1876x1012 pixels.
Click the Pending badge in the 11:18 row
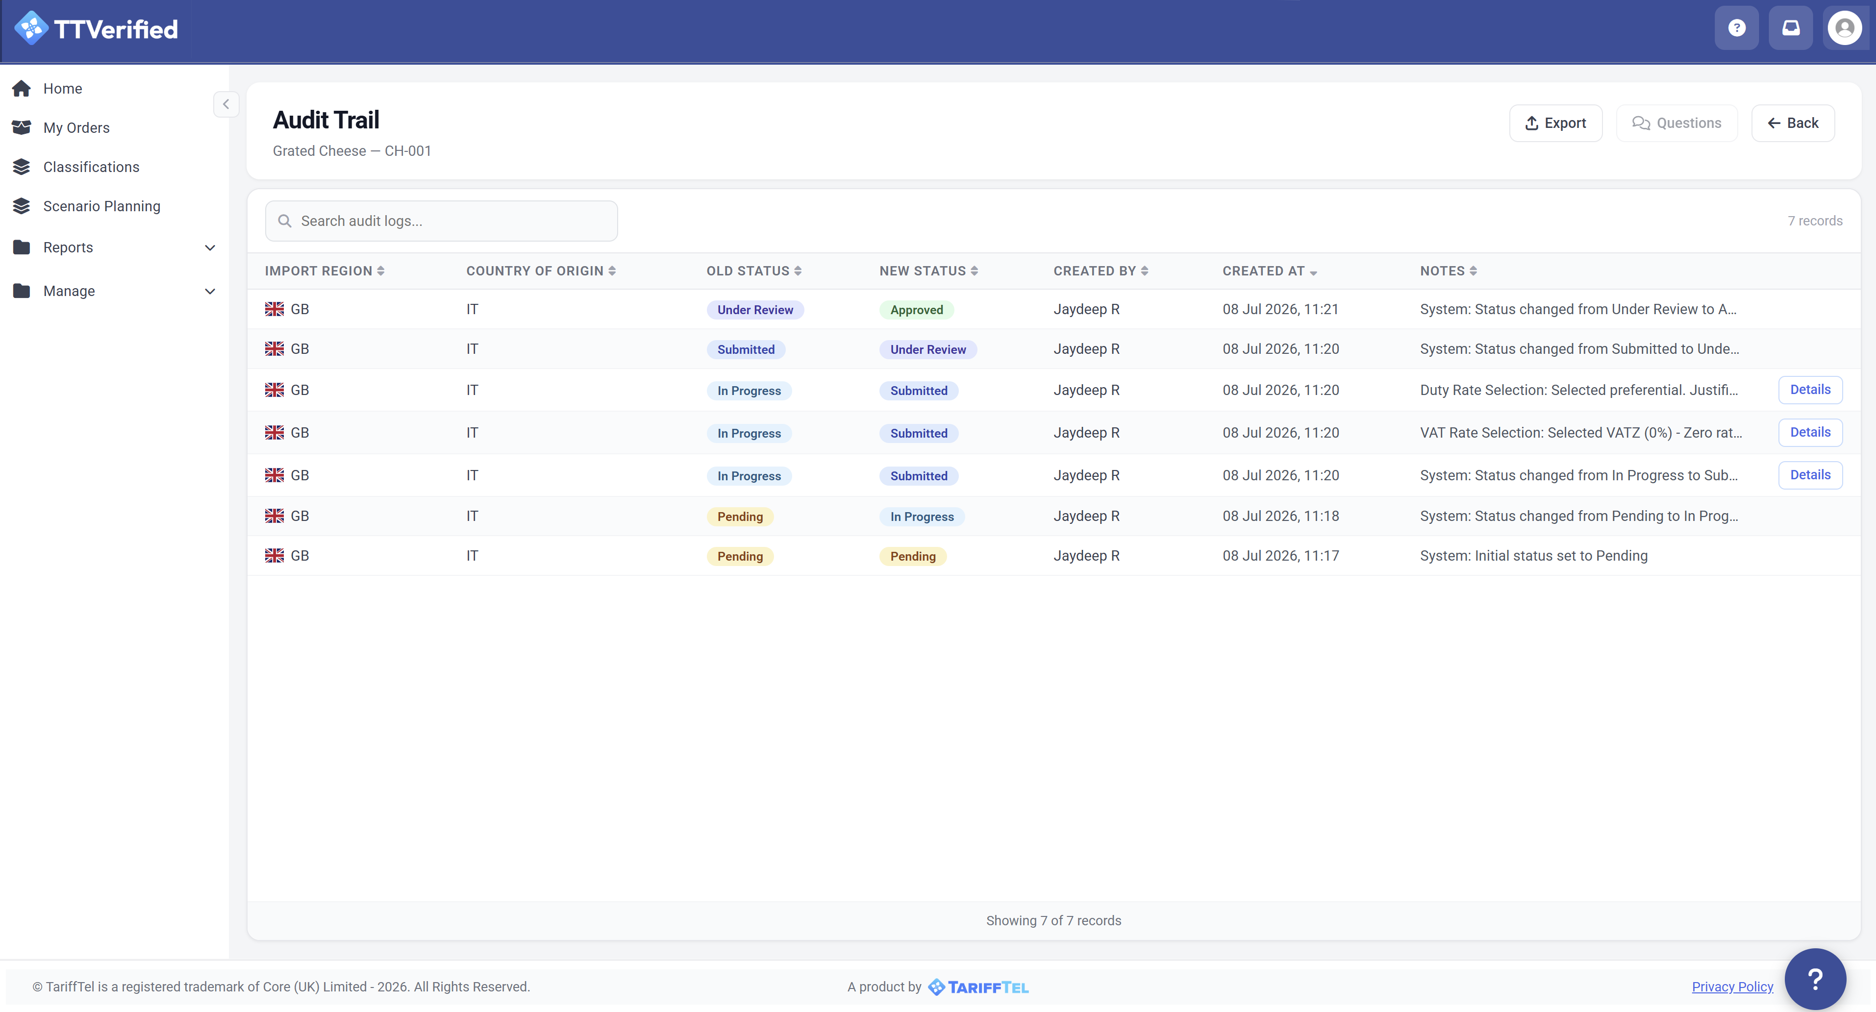point(740,516)
